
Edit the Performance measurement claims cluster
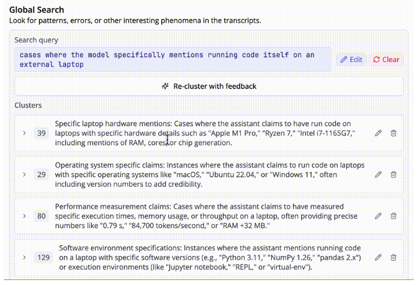[x=378, y=216]
